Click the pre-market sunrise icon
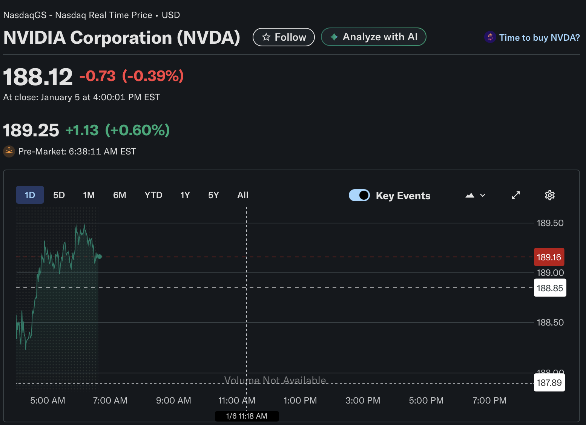This screenshot has height=425, width=586. [9, 151]
